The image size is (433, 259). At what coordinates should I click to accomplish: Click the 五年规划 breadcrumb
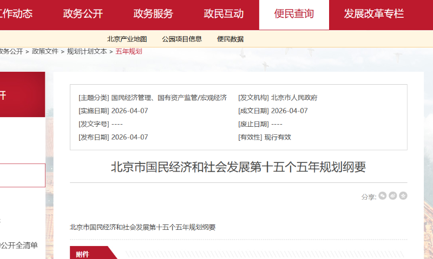click(129, 51)
